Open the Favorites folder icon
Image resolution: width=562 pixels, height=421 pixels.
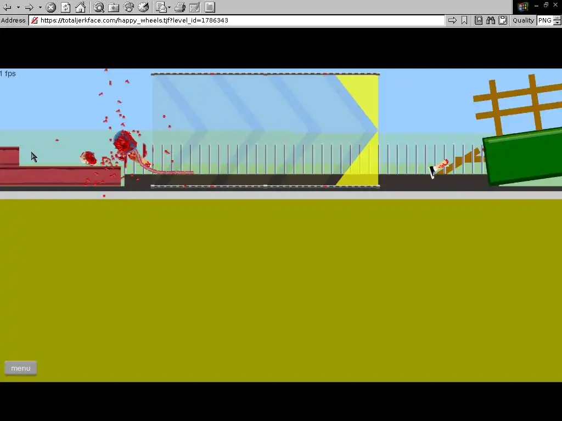114,7
